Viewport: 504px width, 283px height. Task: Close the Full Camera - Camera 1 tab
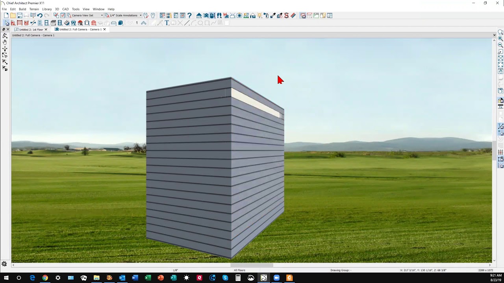tap(104, 29)
